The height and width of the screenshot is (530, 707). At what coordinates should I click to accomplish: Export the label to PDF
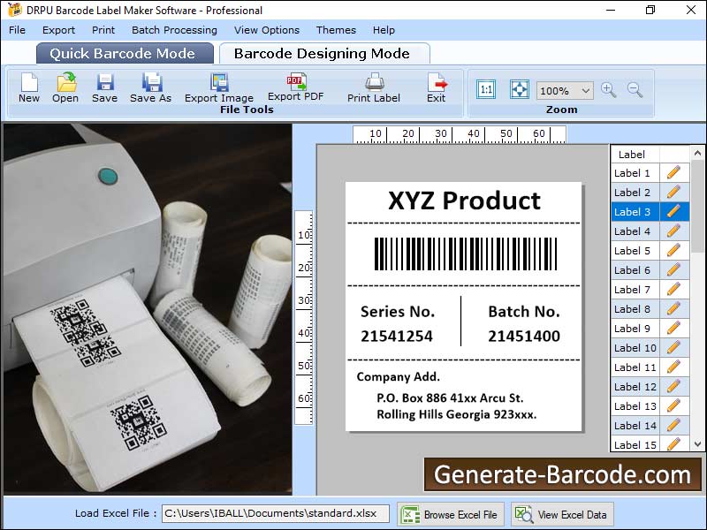[295, 86]
